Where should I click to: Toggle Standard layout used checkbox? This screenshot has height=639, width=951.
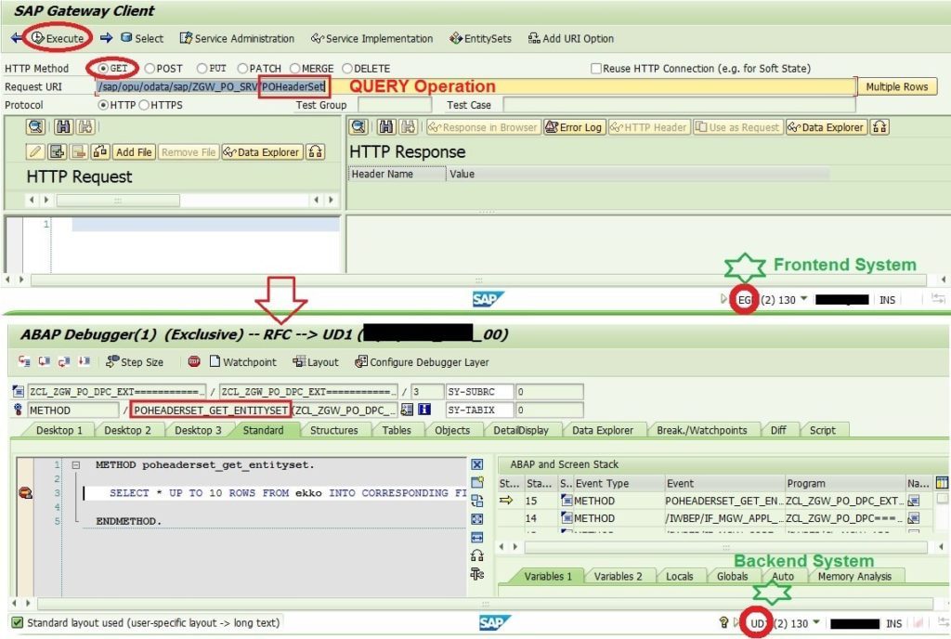click(x=18, y=622)
